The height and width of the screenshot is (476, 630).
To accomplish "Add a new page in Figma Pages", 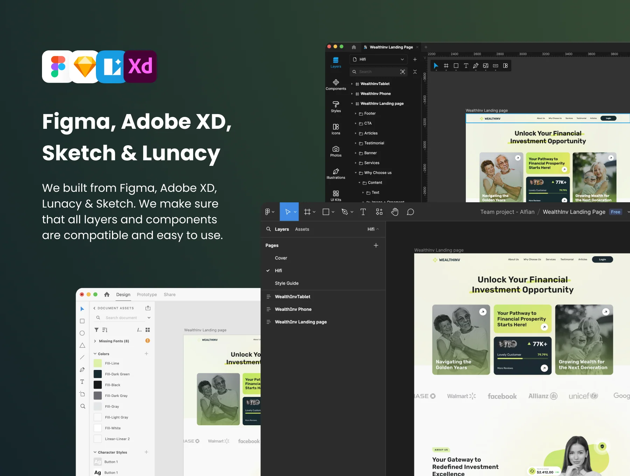I will pyautogui.click(x=376, y=245).
